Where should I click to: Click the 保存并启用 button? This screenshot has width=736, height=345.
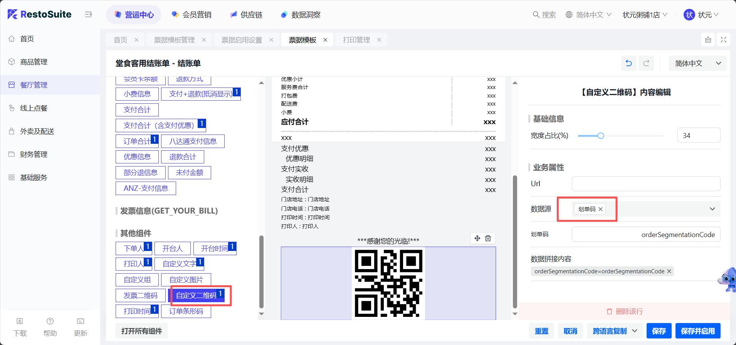point(697,331)
